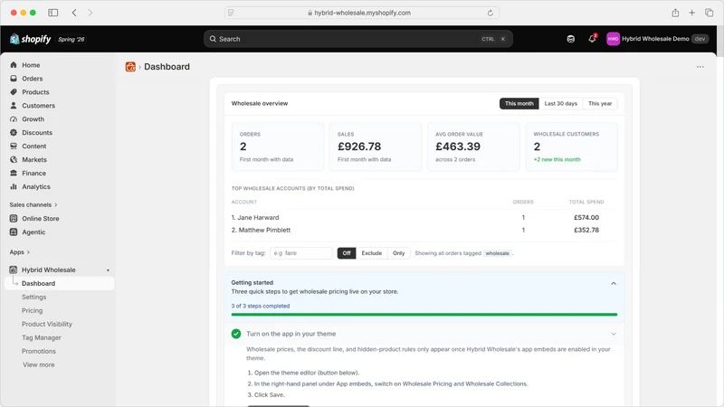Click the pin dot next to Hybrid Wholesale
Viewport: 724px width, 407px height.
[108, 270]
